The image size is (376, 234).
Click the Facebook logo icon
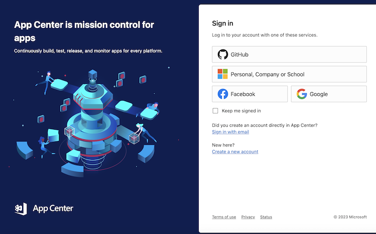pos(223,94)
